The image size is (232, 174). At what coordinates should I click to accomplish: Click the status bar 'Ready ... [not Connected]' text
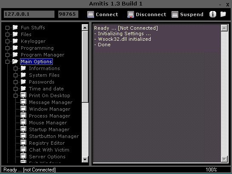(x=29, y=170)
